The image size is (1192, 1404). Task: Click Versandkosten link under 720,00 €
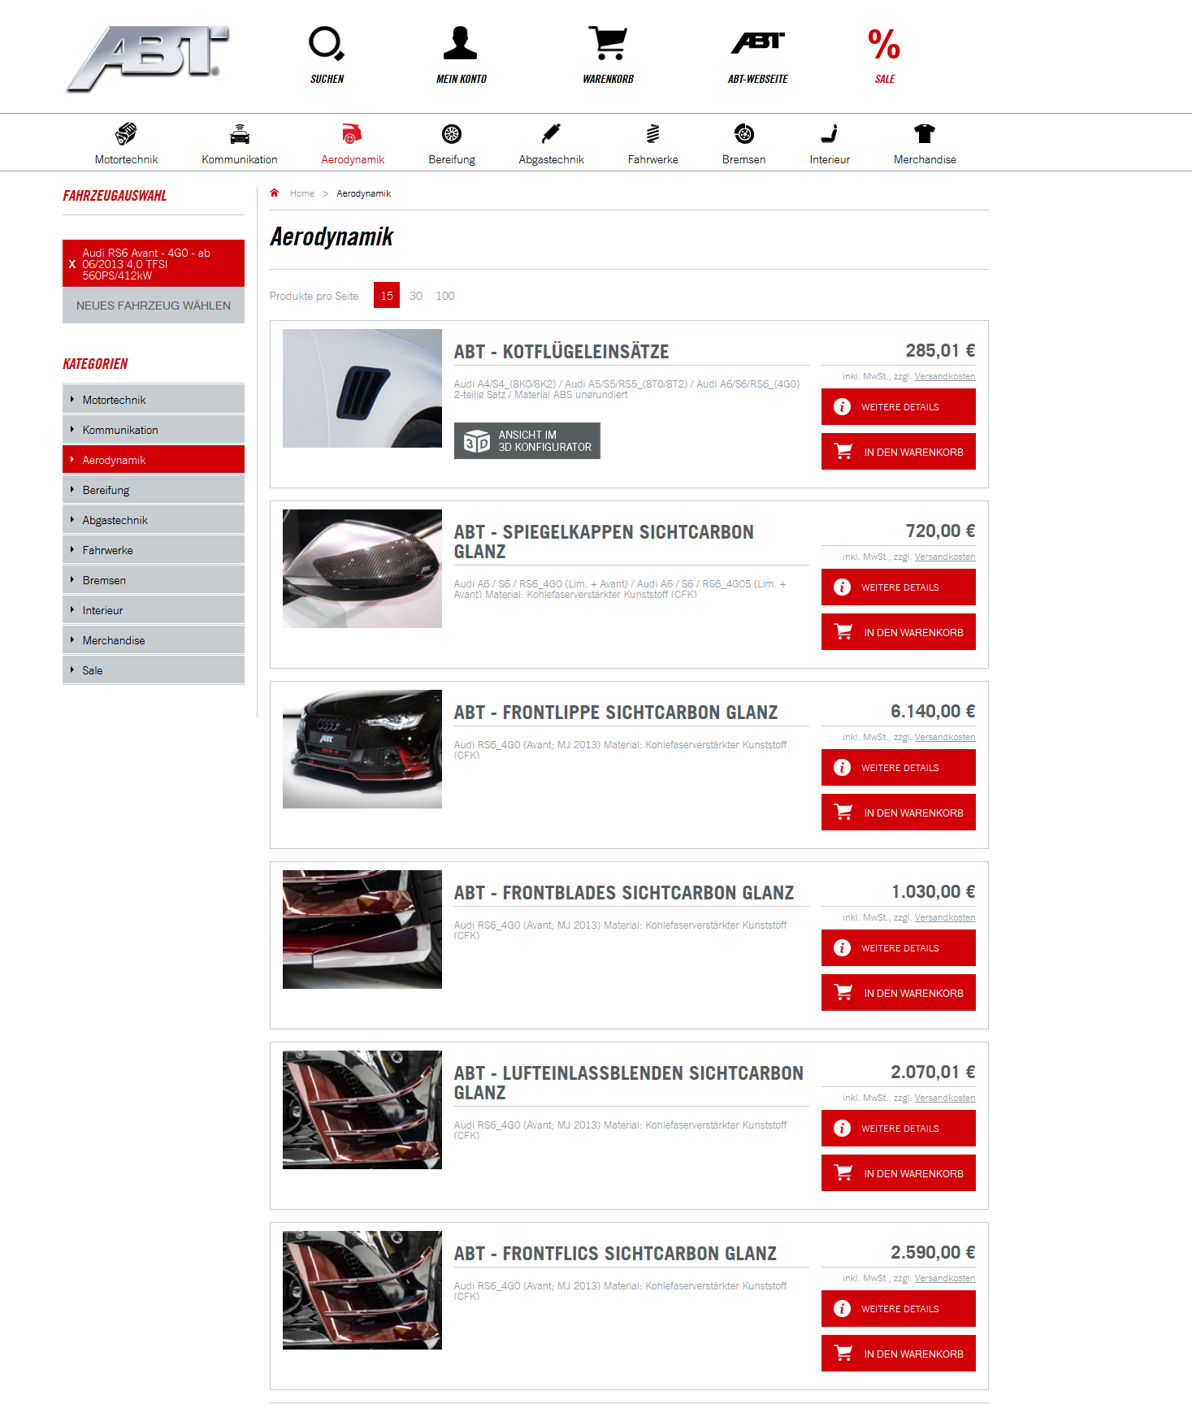945,557
